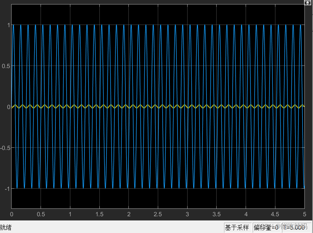Click the -0.5 y-axis tick label
The image size is (313, 233).
[x=5, y=148]
